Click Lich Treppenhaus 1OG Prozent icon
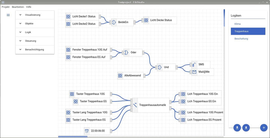The height and width of the screenshot is (138, 270). point(183,113)
